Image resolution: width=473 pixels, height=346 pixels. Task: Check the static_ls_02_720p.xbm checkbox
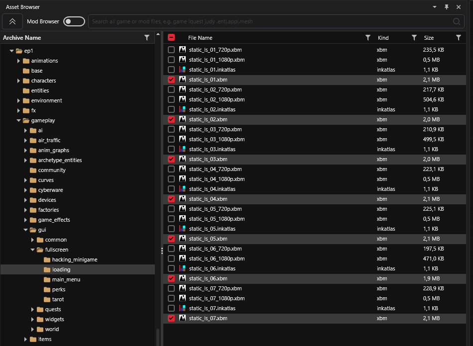pos(171,89)
